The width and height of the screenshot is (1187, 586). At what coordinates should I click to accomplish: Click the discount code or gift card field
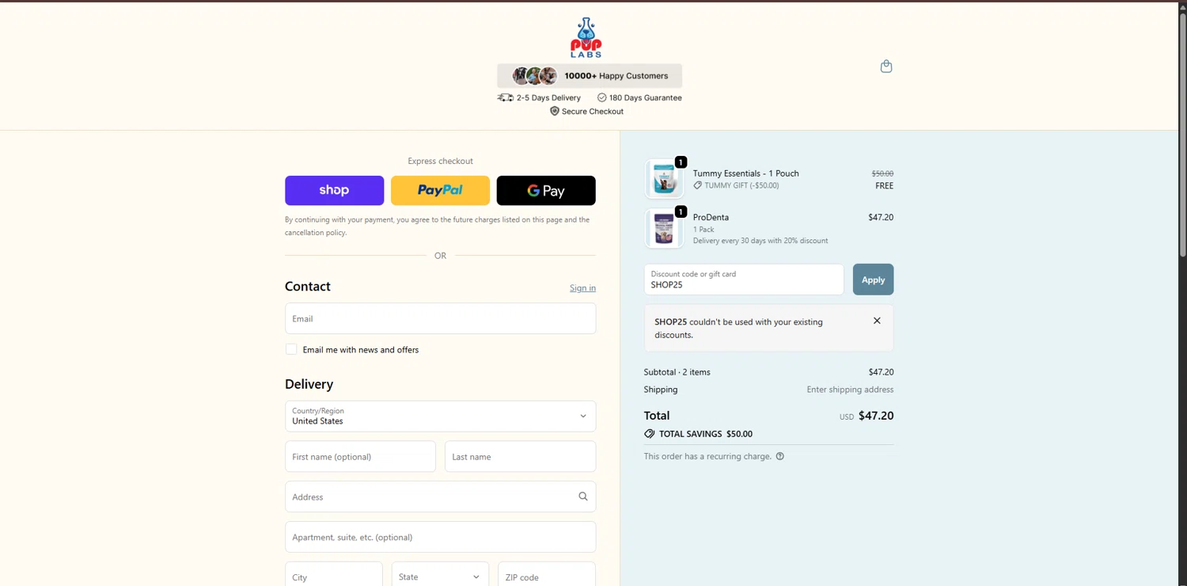(744, 280)
